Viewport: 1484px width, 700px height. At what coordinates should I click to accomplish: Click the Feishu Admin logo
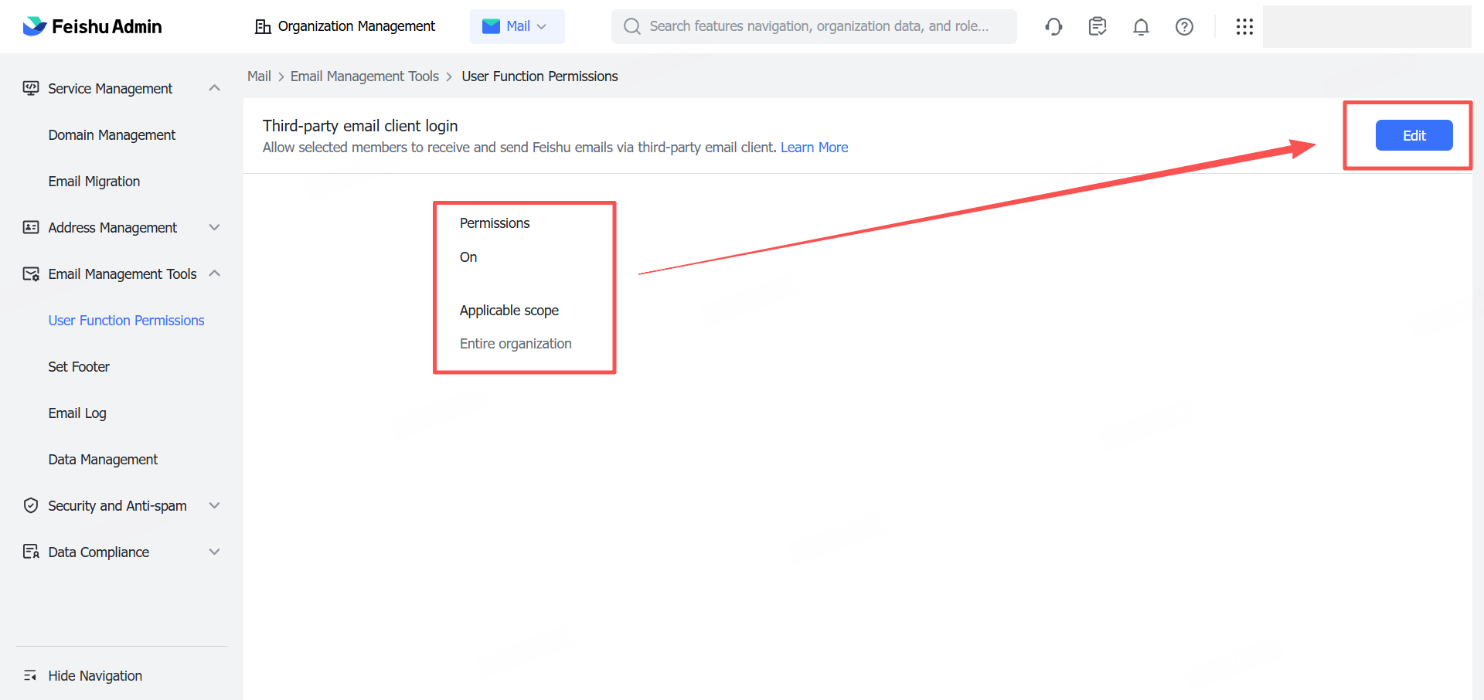pyautogui.click(x=92, y=26)
